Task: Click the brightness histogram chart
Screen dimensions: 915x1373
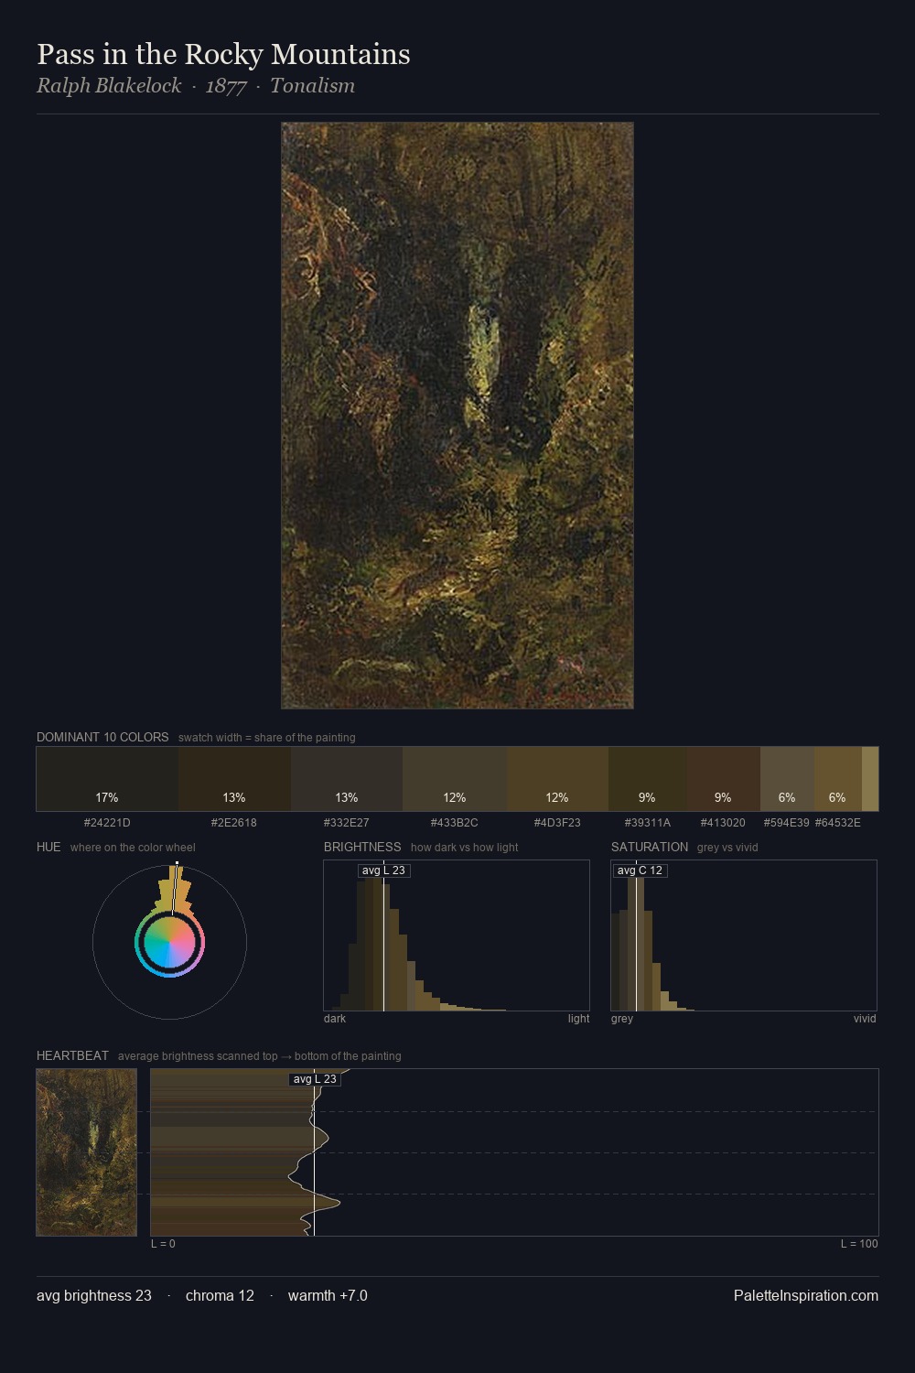Action: tap(457, 935)
